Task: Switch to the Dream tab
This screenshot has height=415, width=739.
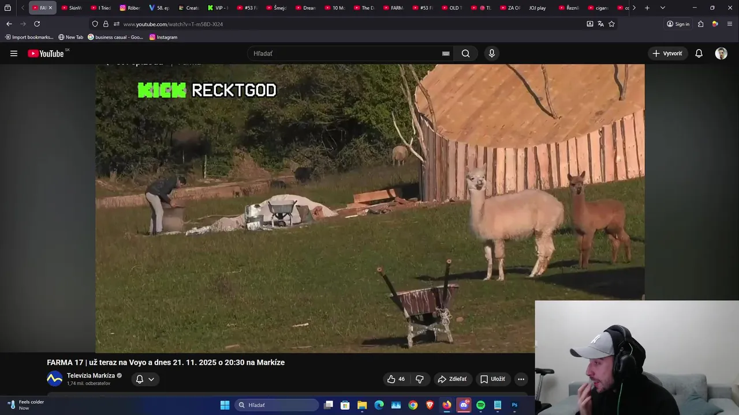Action: pos(306,7)
